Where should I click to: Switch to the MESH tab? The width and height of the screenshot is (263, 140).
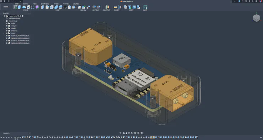point(35,4)
